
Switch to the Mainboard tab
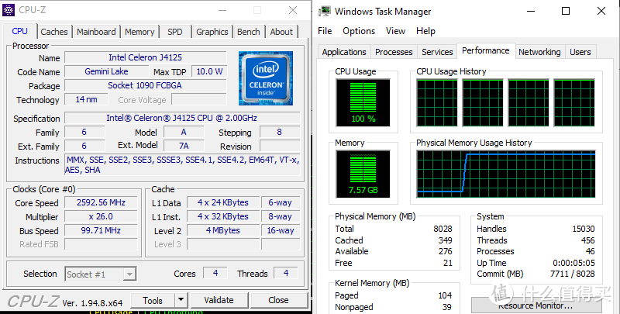tap(96, 32)
